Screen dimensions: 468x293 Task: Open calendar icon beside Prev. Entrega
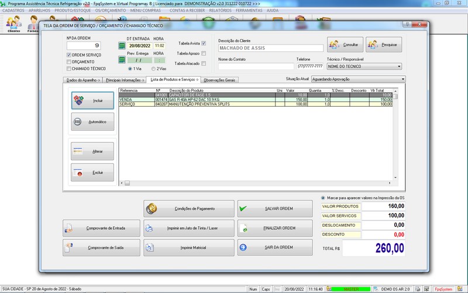click(122, 60)
